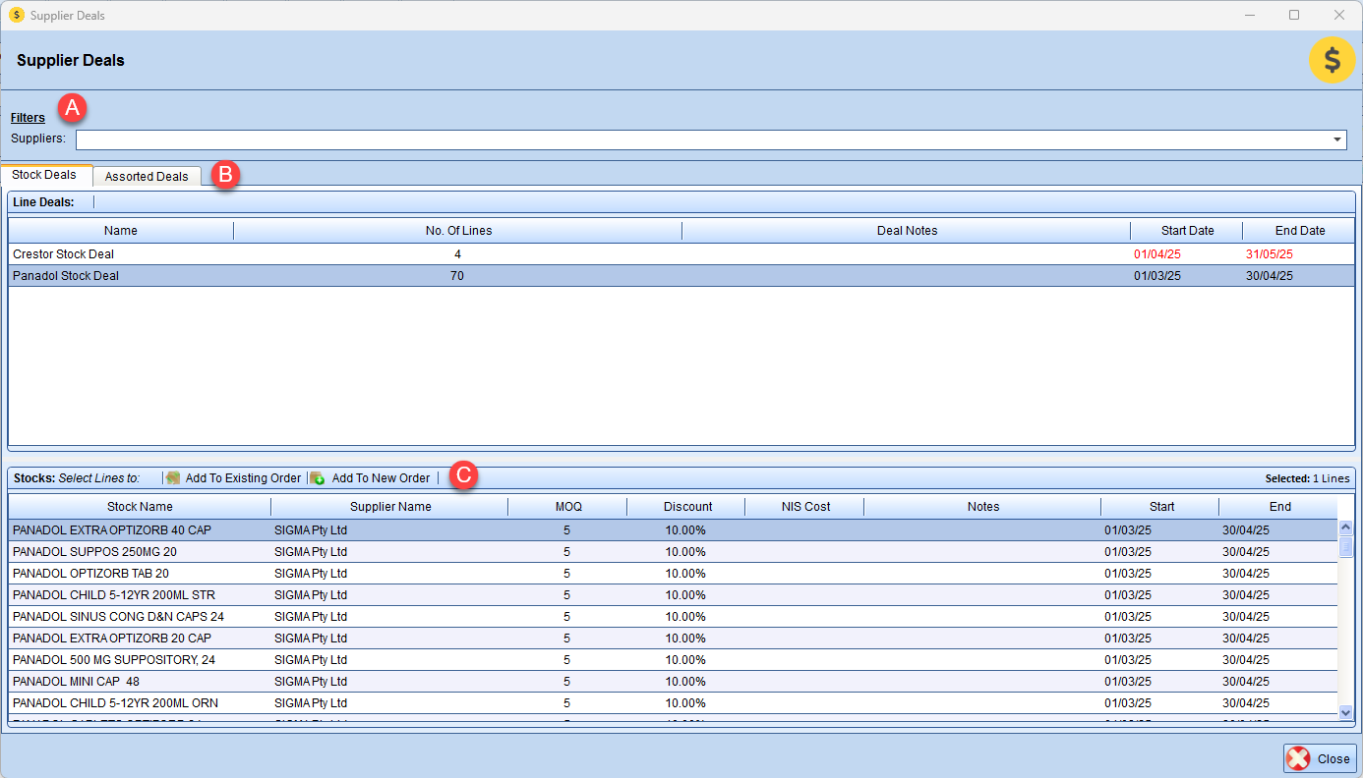
Task: Click the yellow dollar sign logo
Action: [x=1332, y=60]
